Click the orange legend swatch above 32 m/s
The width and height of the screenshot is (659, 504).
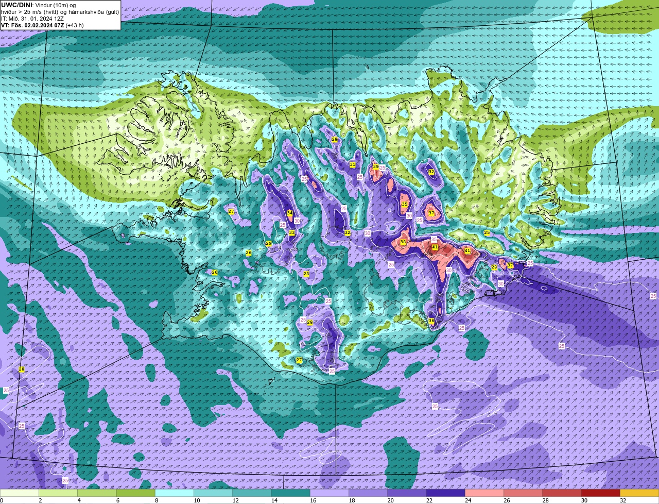point(639,493)
